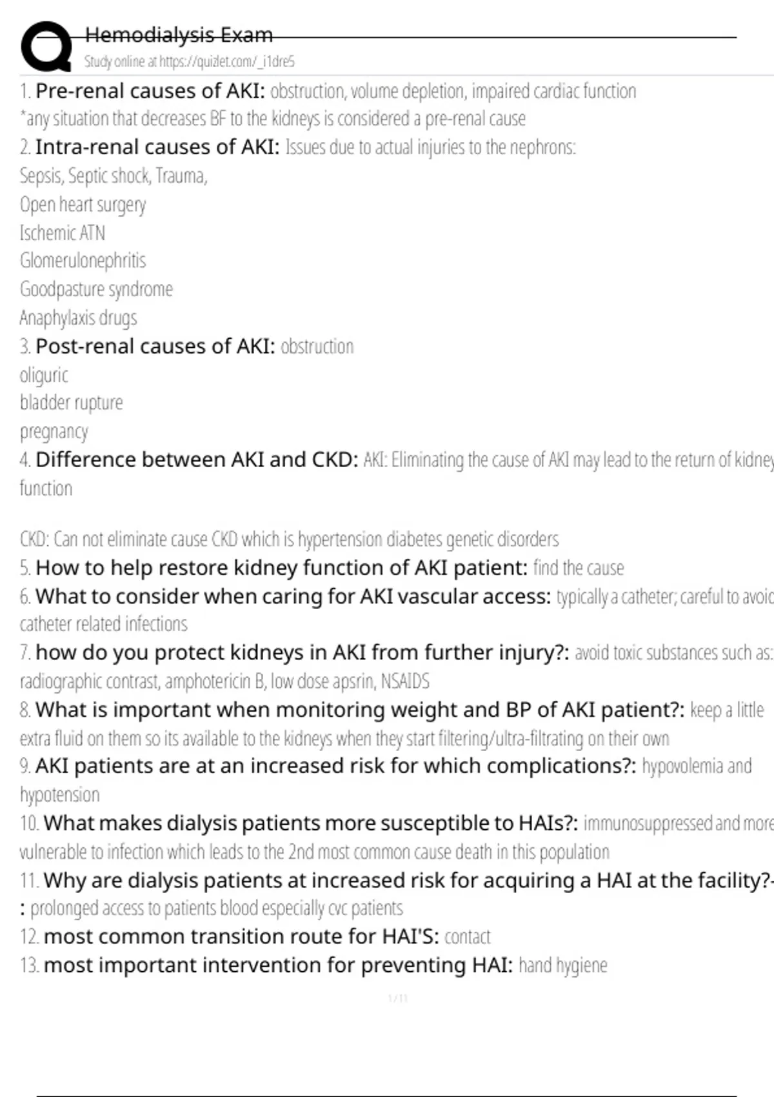The height and width of the screenshot is (1097, 774).
Task: Select 'How to help restore kidney function' question
Action: (281, 568)
